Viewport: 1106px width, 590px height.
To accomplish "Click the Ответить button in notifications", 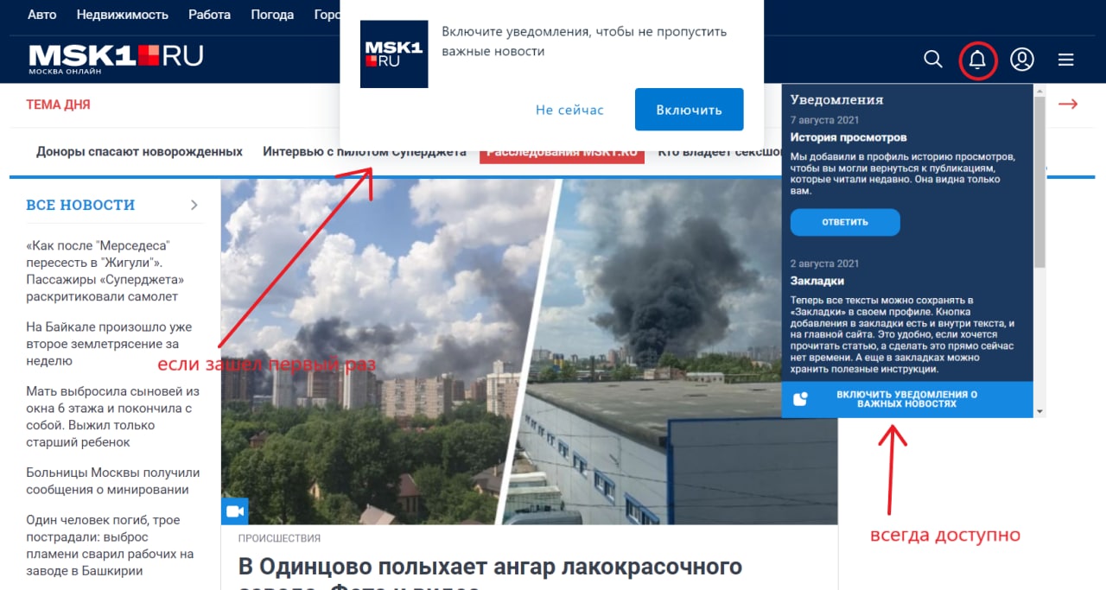I will [845, 222].
